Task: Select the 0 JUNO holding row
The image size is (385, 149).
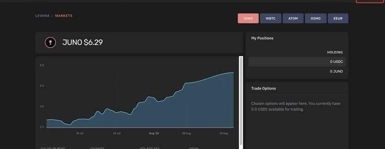Action: [297, 71]
